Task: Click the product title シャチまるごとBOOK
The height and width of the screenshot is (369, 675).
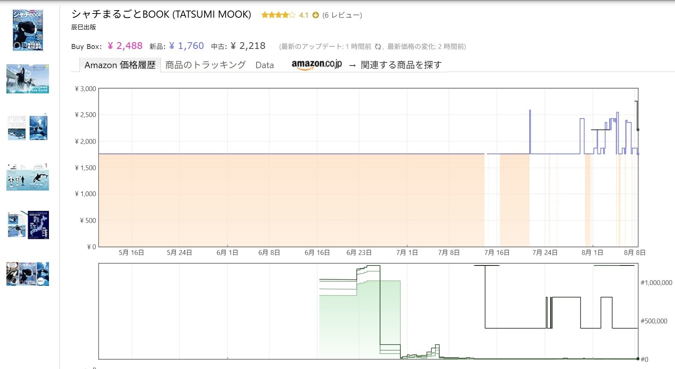Action: pos(161,14)
